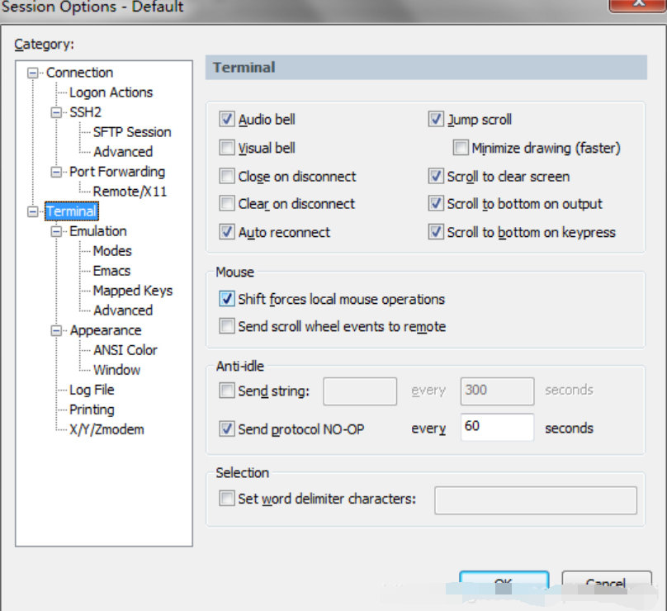667x611 pixels.
Task: Open Advanced under Emulation
Action: tap(123, 310)
